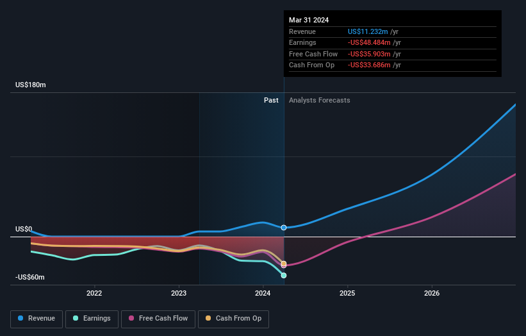
Task: Click the 2022 x-axis label
Action: [94, 294]
